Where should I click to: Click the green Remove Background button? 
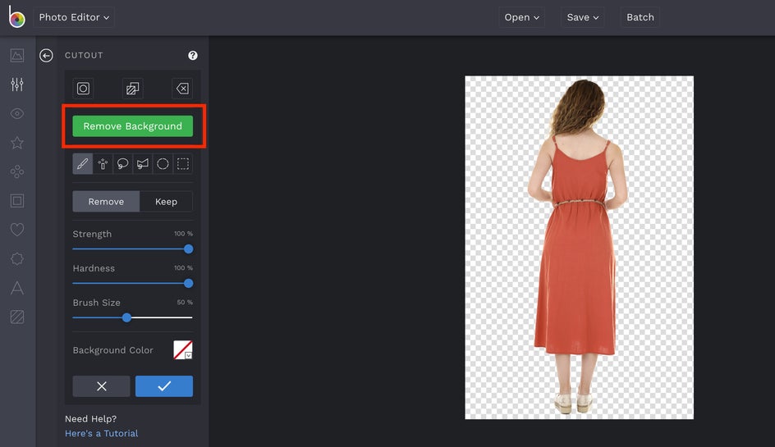[132, 126]
